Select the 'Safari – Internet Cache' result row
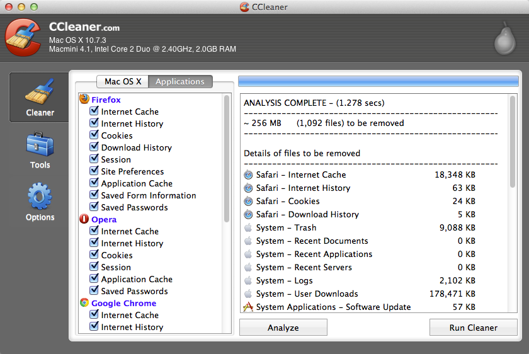This screenshot has height=354, width=529. click(x=360, y=175)
